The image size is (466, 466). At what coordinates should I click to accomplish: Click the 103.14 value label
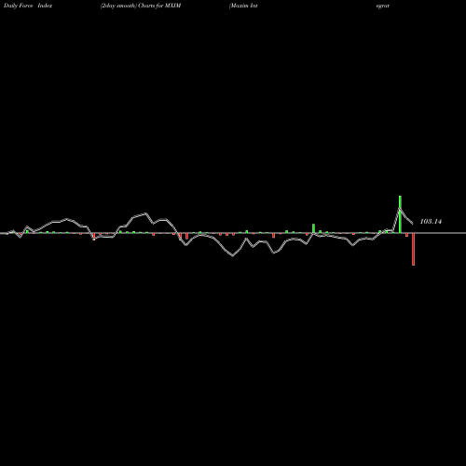coord(431,222)
